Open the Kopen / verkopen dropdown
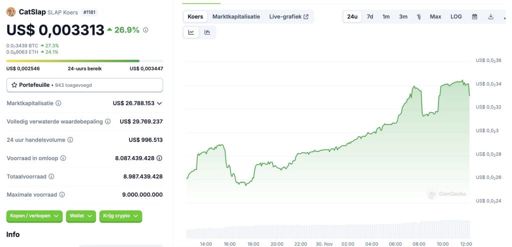 34,216
